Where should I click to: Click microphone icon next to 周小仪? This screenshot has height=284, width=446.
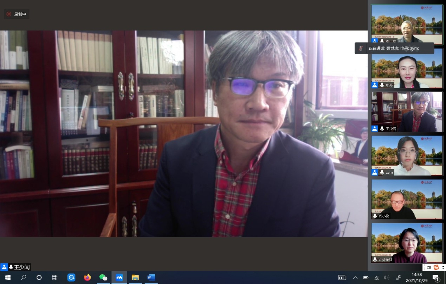(375, 216)
